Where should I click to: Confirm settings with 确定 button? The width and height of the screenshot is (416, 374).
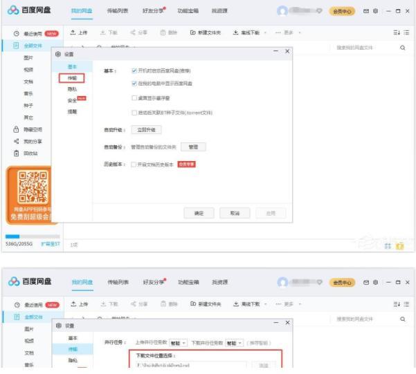199,213
